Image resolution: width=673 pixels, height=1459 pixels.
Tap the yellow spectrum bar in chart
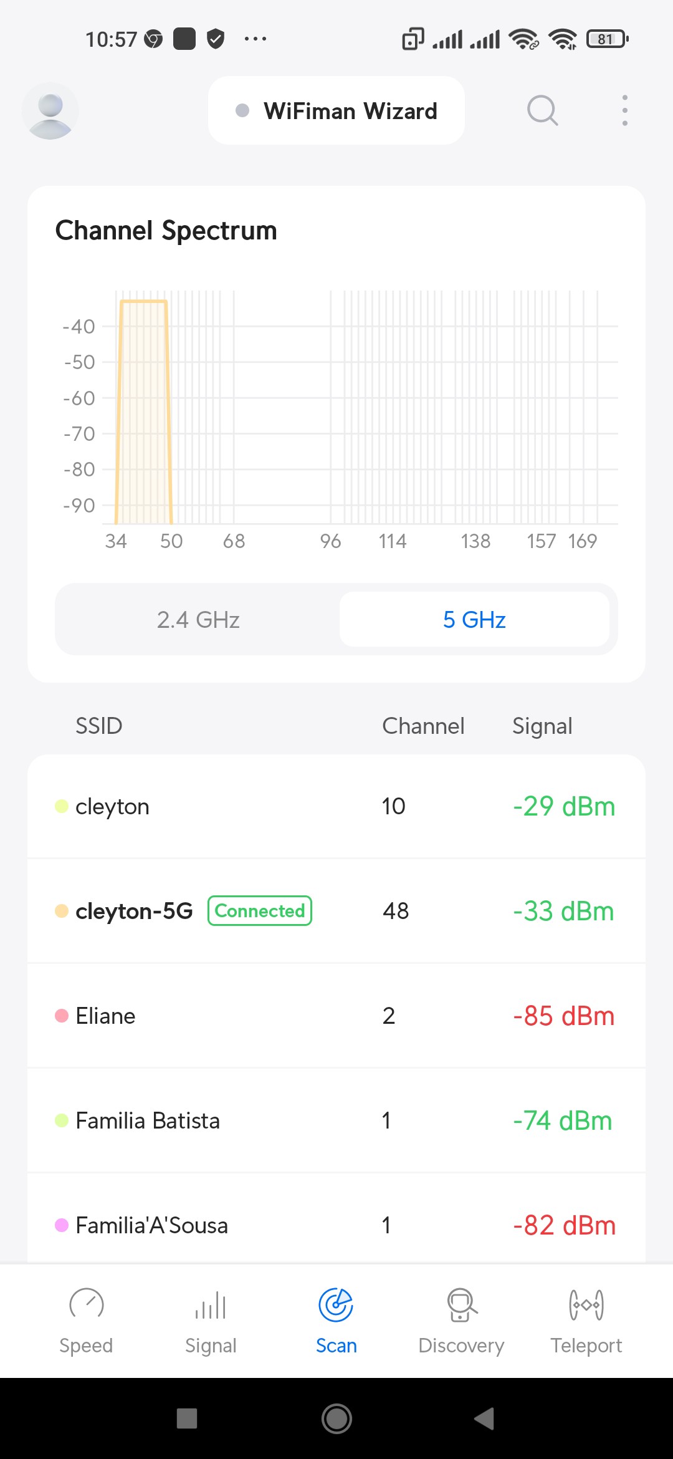point(143,412)
